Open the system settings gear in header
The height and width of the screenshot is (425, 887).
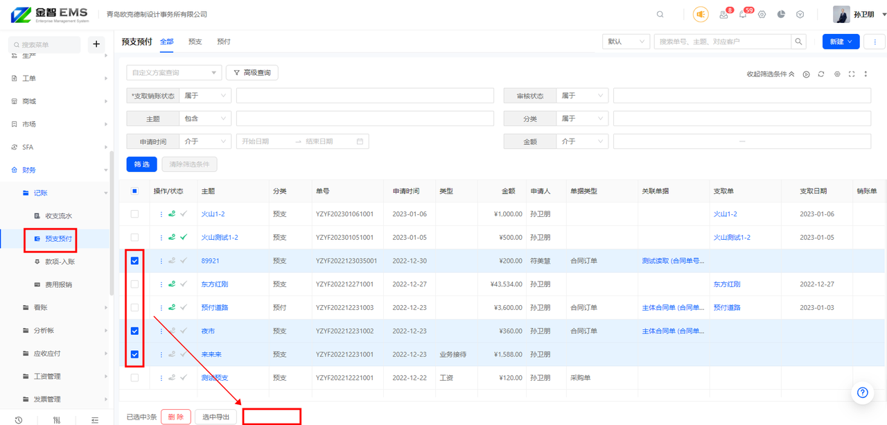click(762, 15)
